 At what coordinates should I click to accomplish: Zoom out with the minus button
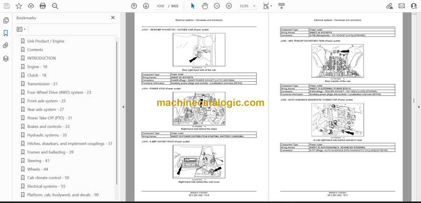point(217,6)
